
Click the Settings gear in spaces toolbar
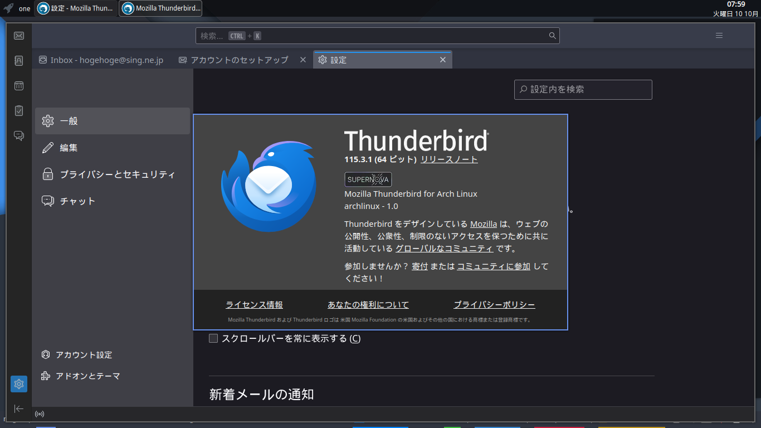19,384
